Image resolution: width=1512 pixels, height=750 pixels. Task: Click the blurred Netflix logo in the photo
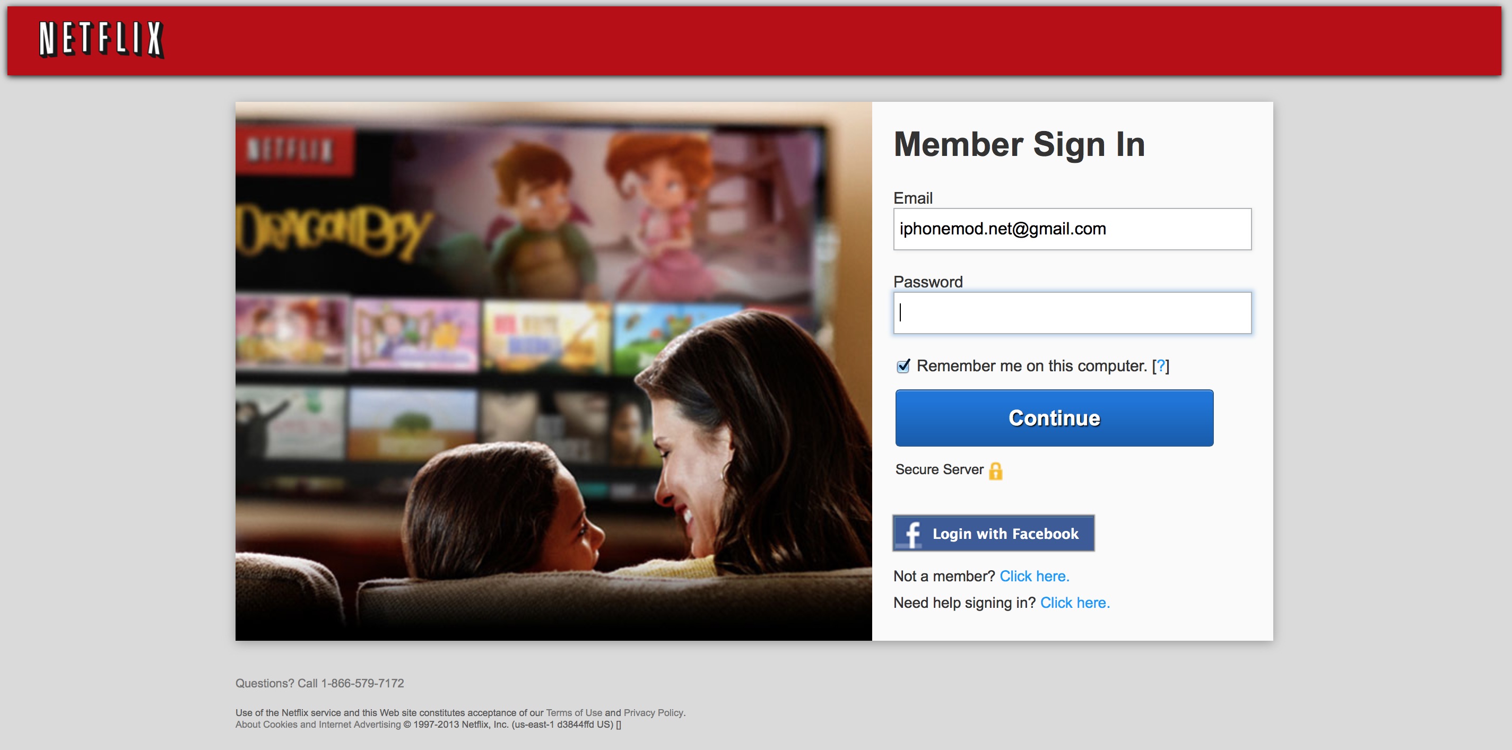click(x=291, y=149)
